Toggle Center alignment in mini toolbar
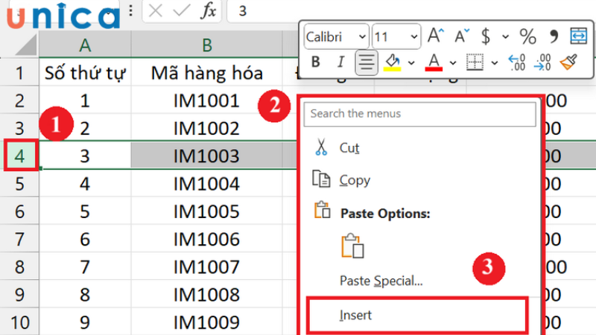Viewport: 596px width, 335px height. (367, 63)
